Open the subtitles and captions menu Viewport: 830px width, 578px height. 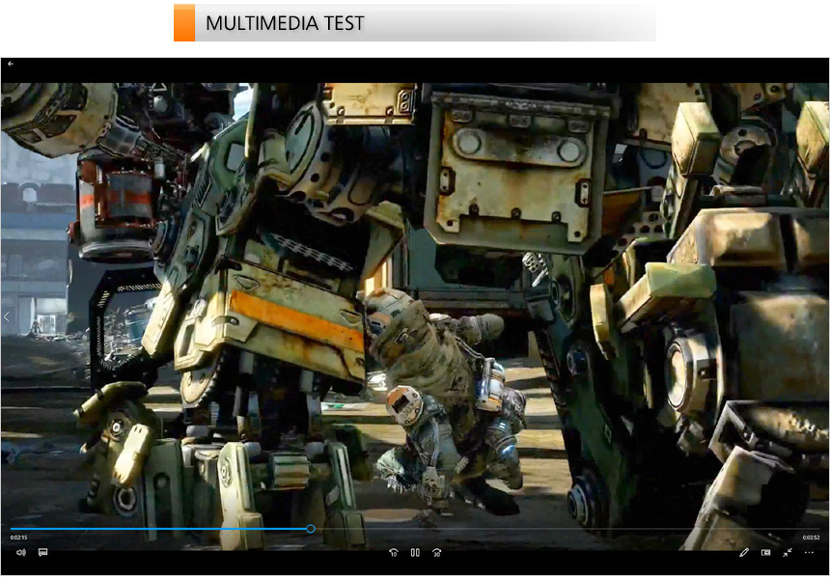pos(42,553)
